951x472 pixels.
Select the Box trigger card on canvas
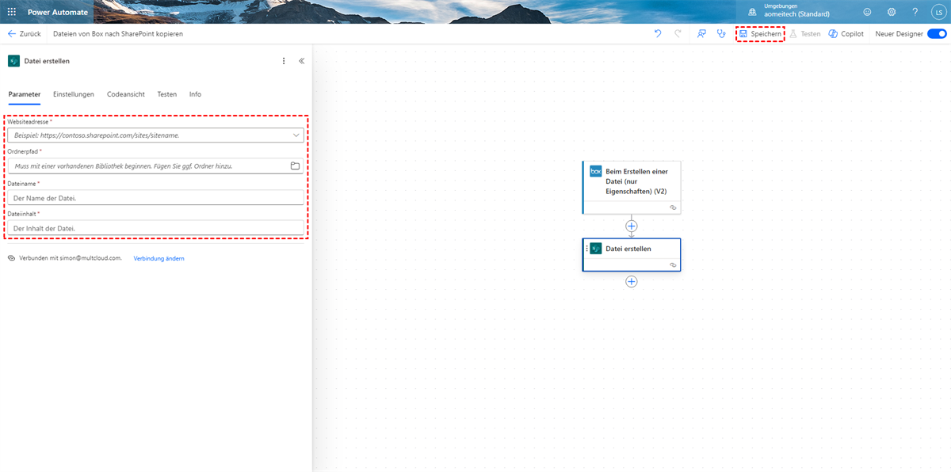[632, 187]
